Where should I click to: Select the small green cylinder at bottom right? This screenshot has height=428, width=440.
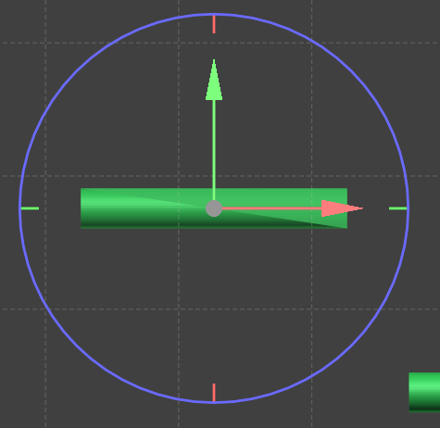click(x=424, y=392)
